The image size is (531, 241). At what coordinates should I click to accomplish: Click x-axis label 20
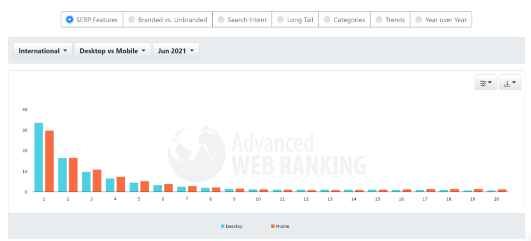click(496, 200)
